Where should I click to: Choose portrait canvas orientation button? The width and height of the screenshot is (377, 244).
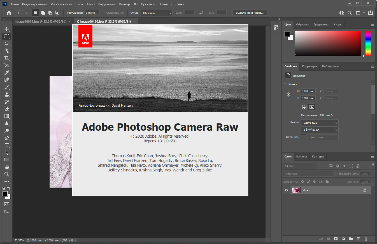point(304,107)
